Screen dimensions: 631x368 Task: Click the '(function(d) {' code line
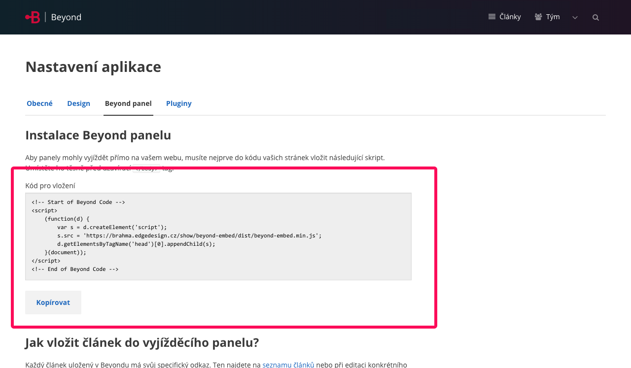pyautogui.click(x=67, y=219)
